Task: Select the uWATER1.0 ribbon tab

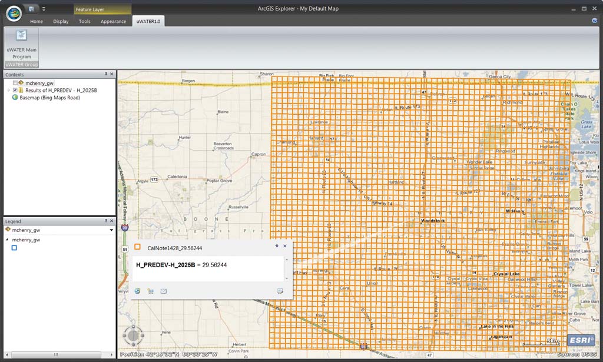Action: tap(148, 22)
